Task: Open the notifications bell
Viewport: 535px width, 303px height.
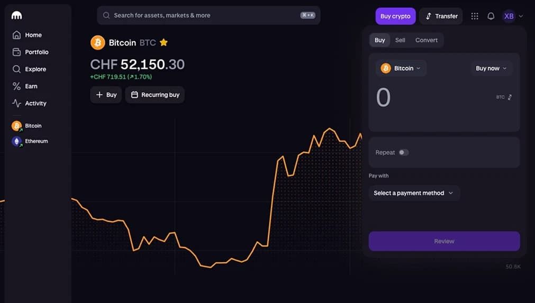Action: (491, 16)
